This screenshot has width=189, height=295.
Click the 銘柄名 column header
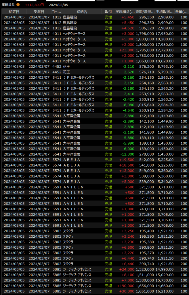pos(82,12)
